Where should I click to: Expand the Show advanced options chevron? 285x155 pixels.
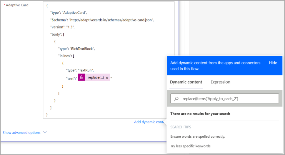45,132
